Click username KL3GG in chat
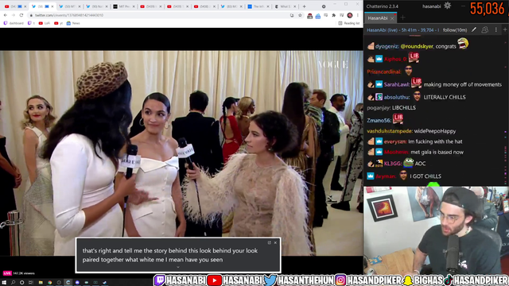Image resolution: width=509 pixels, height=286 pixels. click(x=392, y=164)
